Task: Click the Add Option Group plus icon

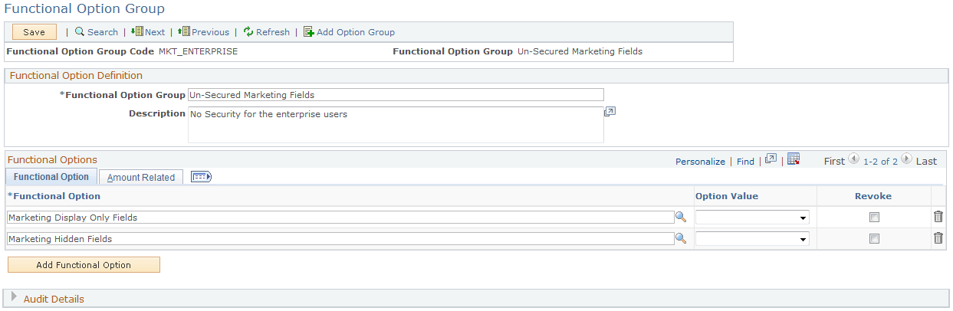Action: click(309, 32)
